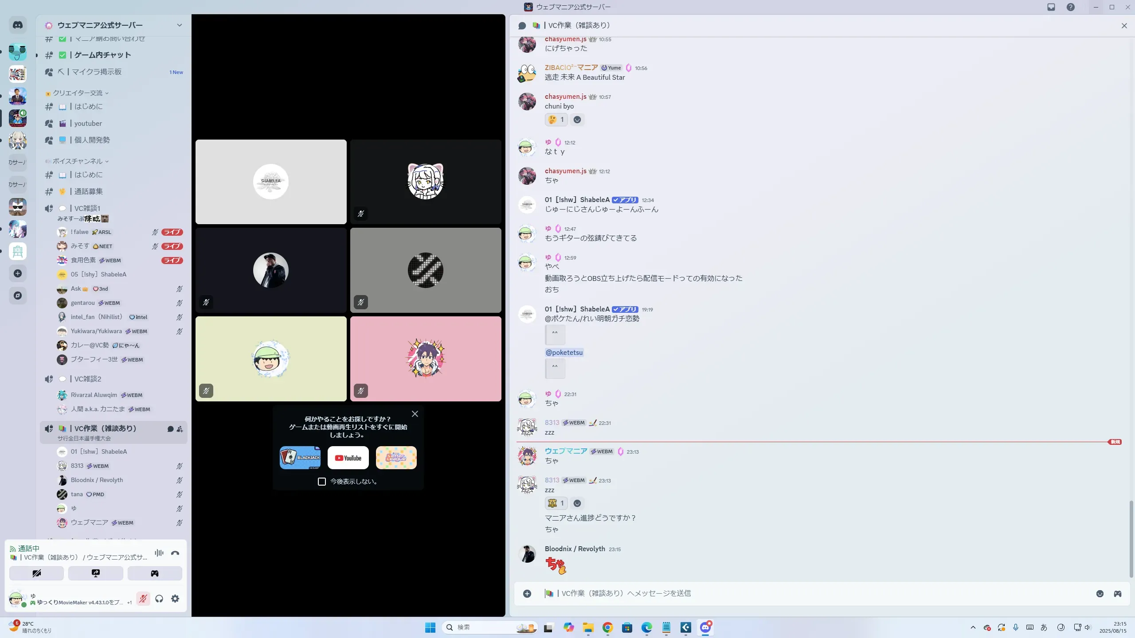Screen dimensions: 1135x638
Task: Check the 今後表示しない checkbox
Action: pyautogui.click(x=322, y=482)
